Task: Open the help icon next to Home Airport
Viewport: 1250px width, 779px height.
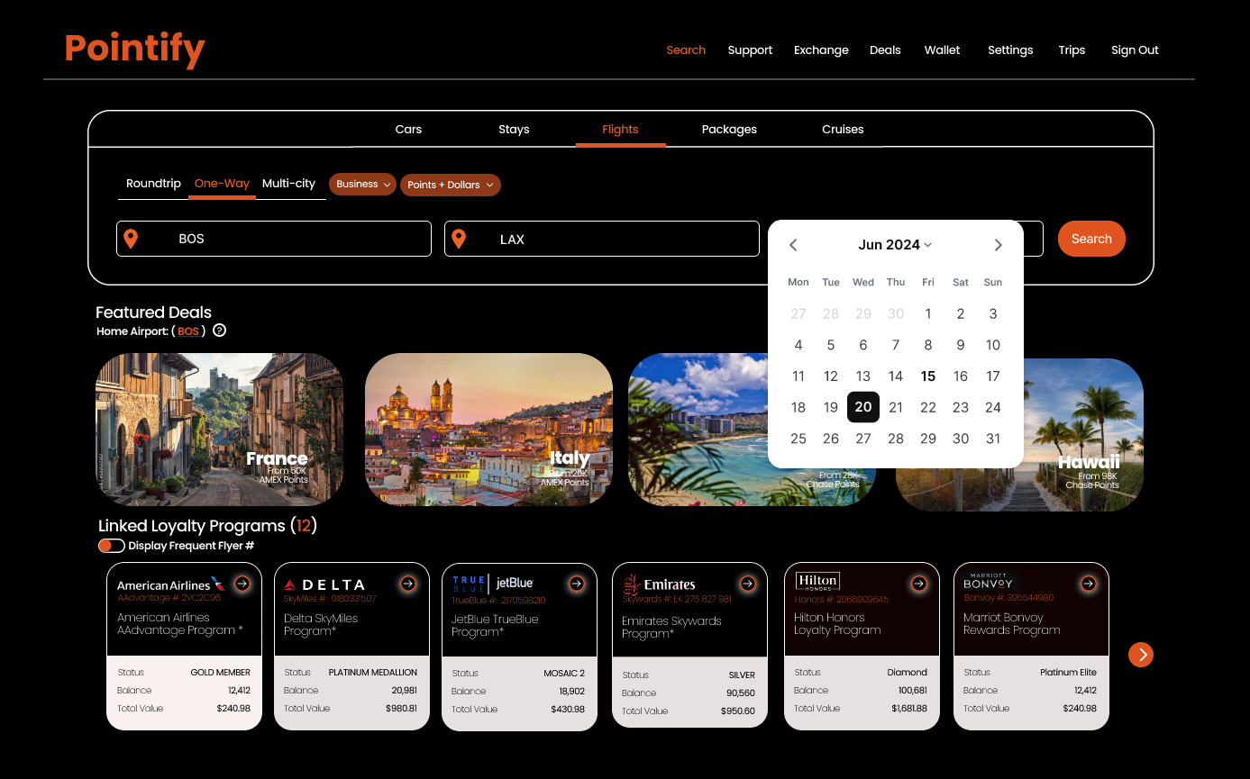Action: point(219,331)
